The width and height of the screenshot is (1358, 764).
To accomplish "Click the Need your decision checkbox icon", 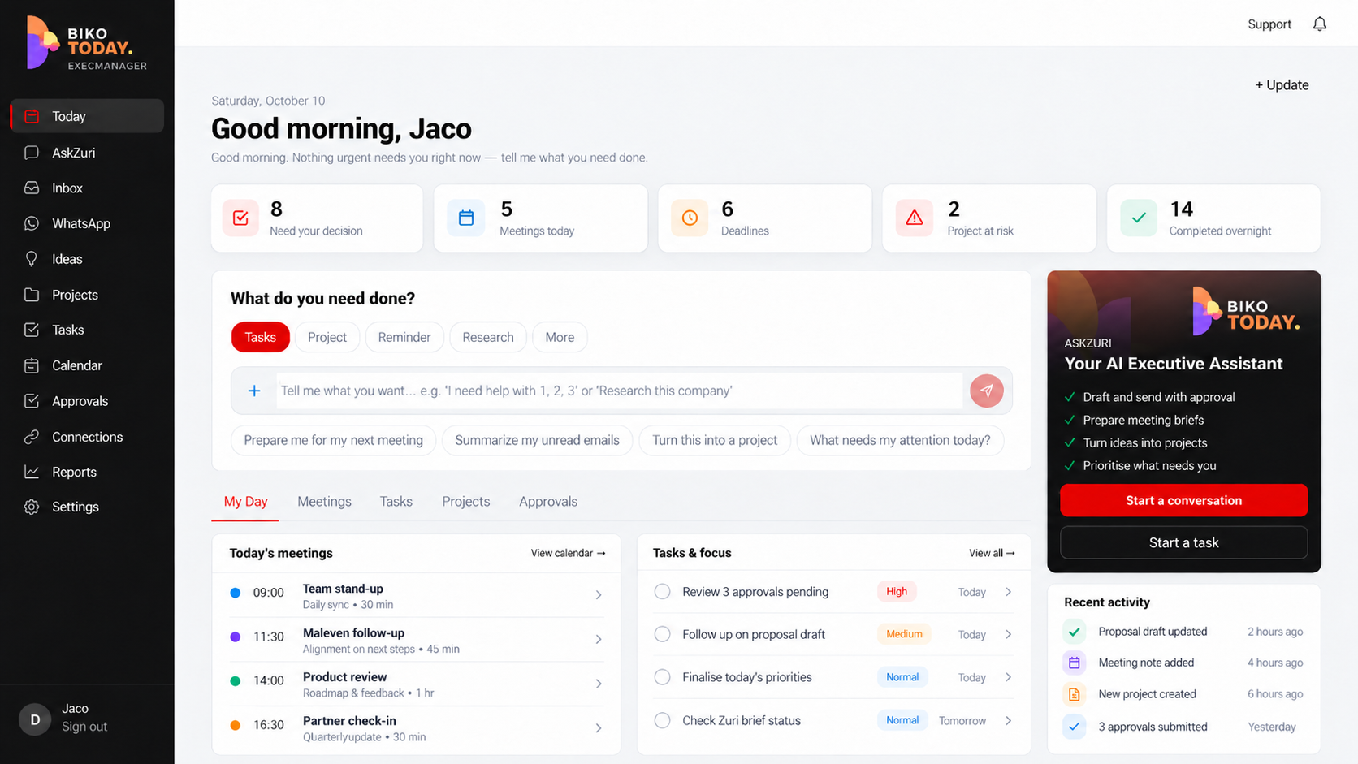I will 240,218.
